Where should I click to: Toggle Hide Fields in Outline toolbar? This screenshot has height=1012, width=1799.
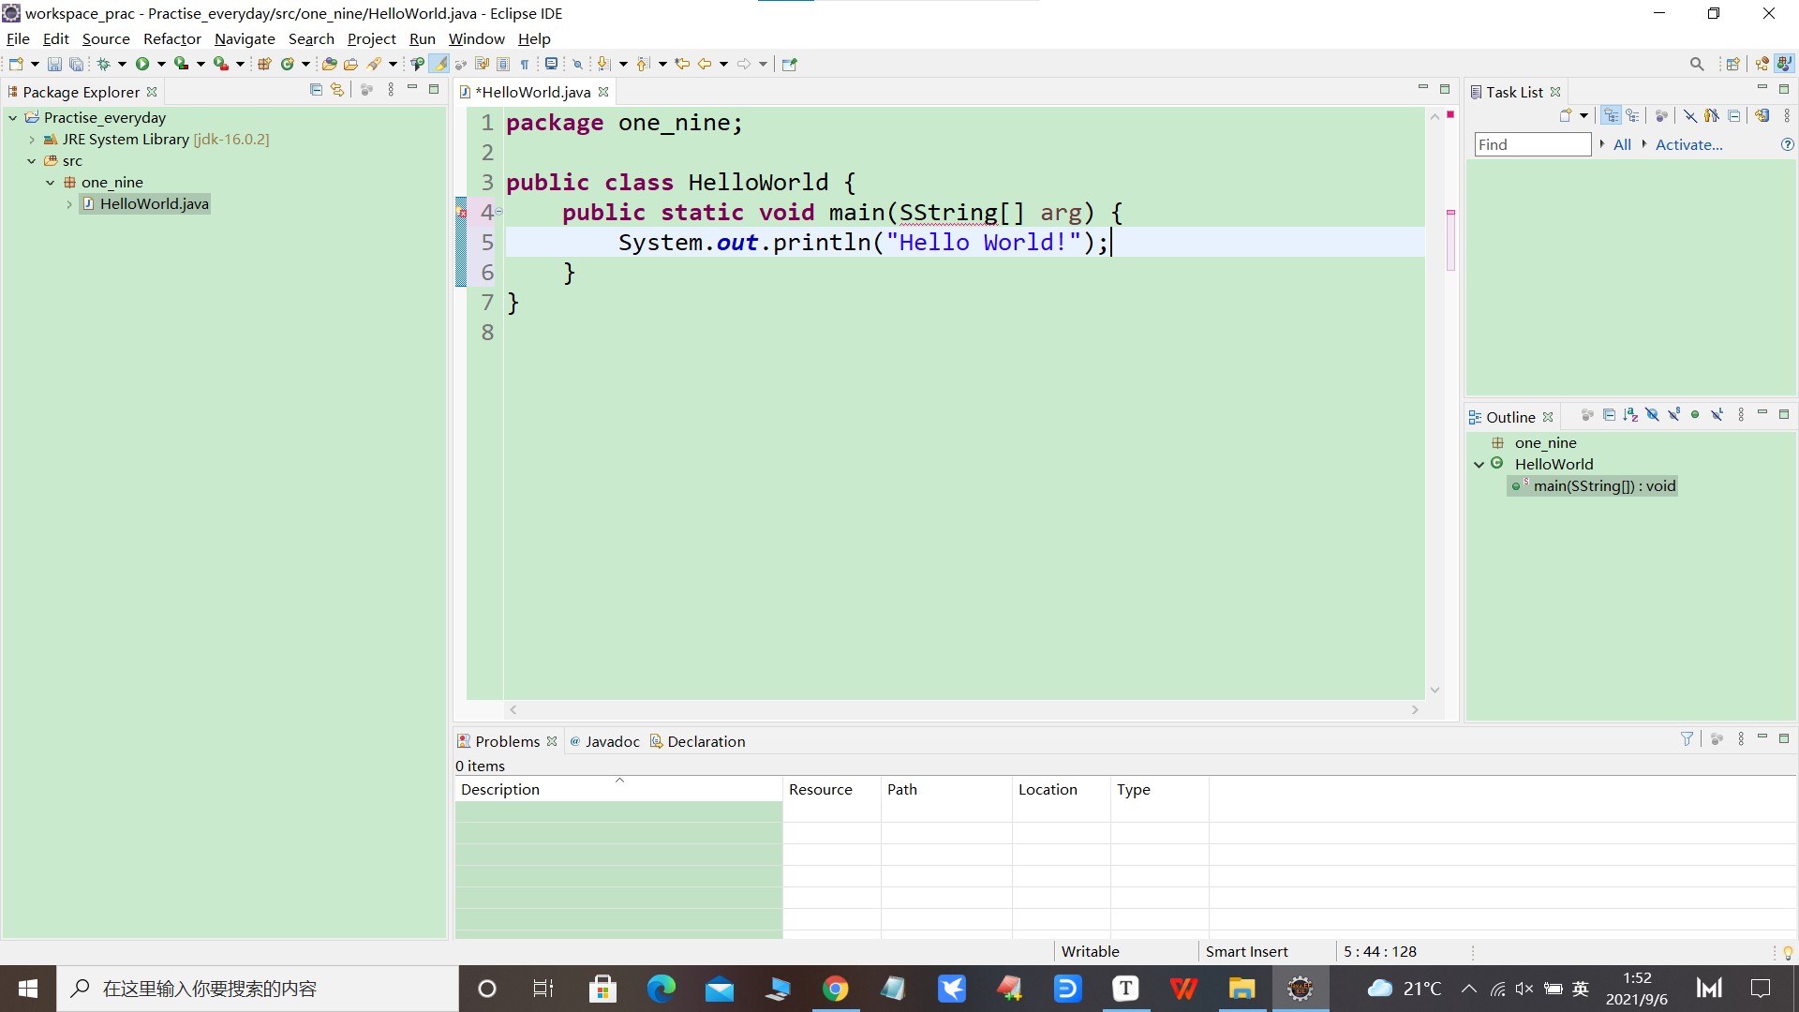pos(1652,415)
